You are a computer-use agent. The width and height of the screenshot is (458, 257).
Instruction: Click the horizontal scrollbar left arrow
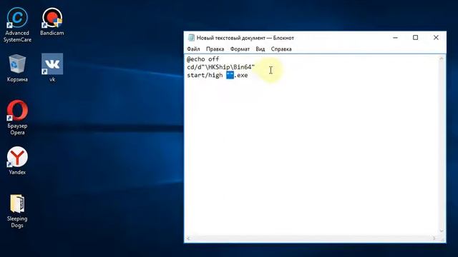click(x=188, y=238)
